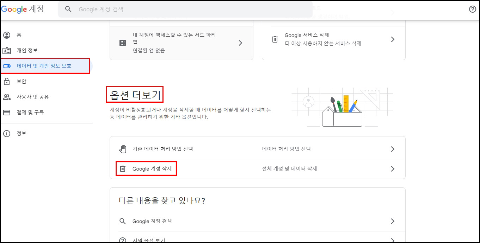Click 연결된 앱 없음 text

click(149, 51)
